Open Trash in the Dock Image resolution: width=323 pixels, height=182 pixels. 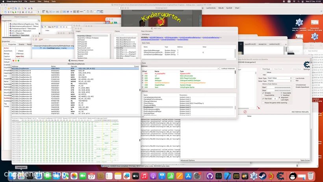(311, 176)
